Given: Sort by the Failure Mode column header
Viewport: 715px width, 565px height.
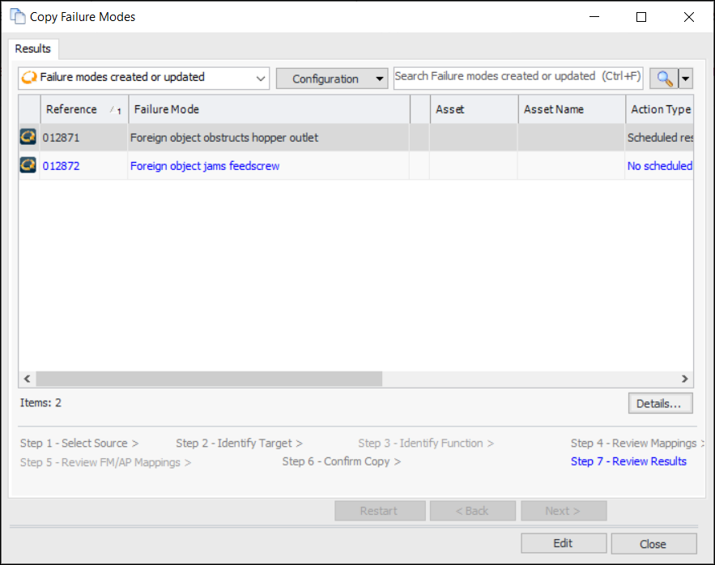Looking at the screenshot, I should [x=269, y=109].
